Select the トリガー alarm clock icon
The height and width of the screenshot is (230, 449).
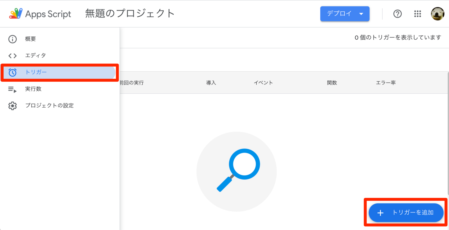[x=13, y=72]
